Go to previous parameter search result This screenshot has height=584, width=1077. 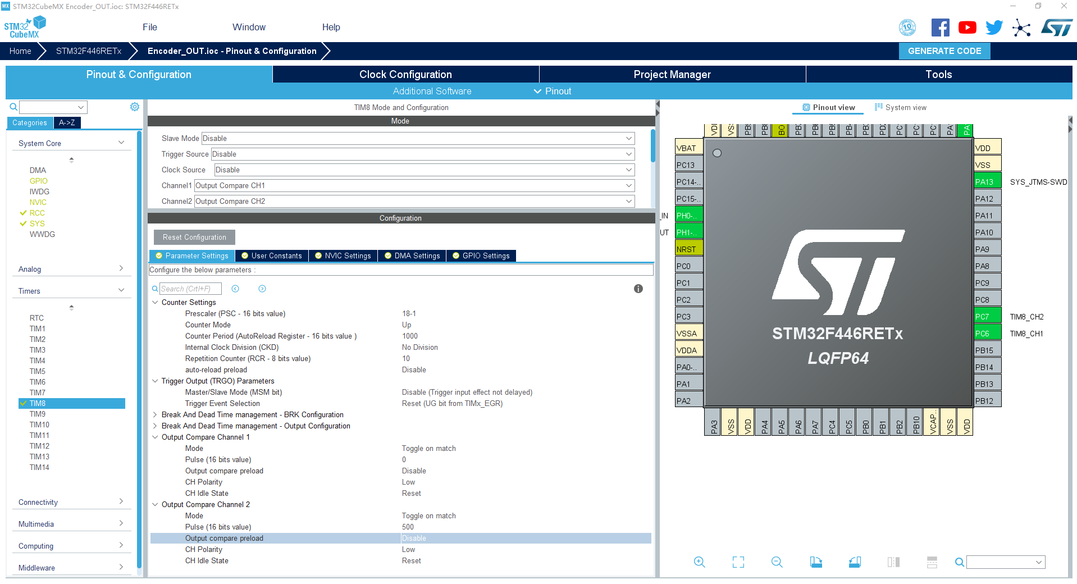coord(235,289)
